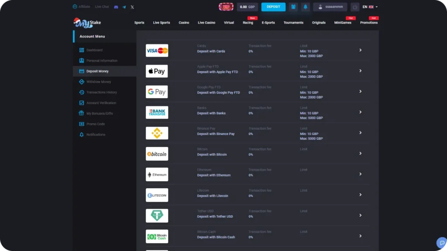Click the Live Chat link

[102, 7]
